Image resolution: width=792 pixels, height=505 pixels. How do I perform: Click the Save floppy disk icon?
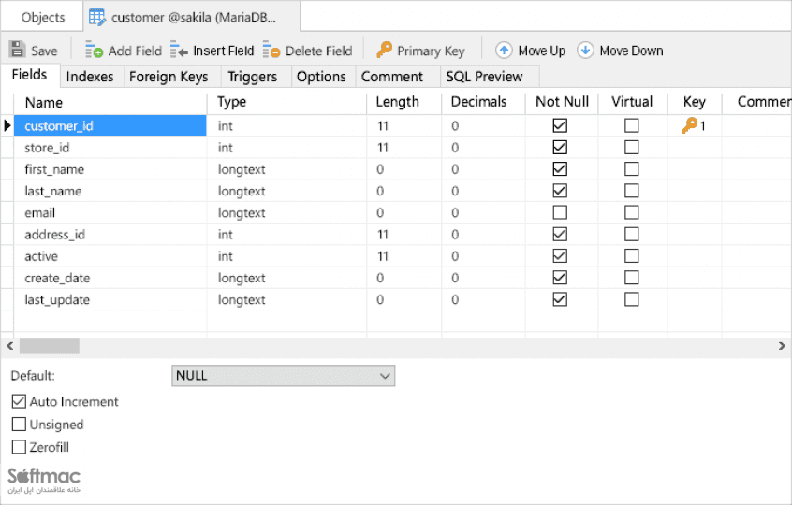pyautogui.click(x=17, y=50)
